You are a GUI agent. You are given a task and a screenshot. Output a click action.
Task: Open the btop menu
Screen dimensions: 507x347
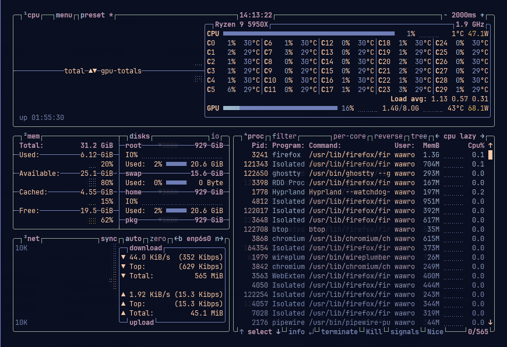pyautogui.click(x=65, y=15)
